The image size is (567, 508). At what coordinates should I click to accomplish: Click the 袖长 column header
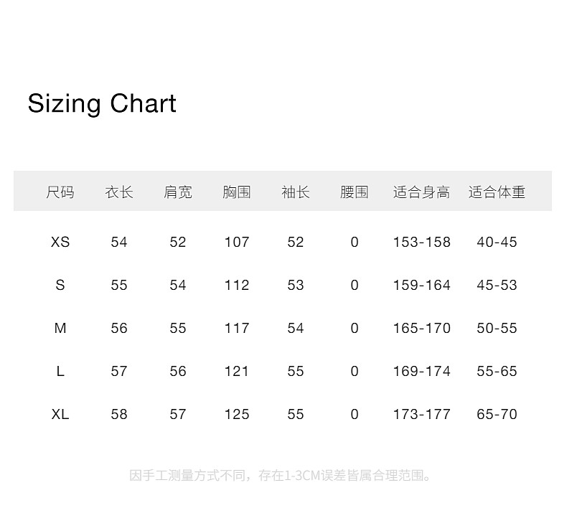pyautogui.click(x=296, y=192)
